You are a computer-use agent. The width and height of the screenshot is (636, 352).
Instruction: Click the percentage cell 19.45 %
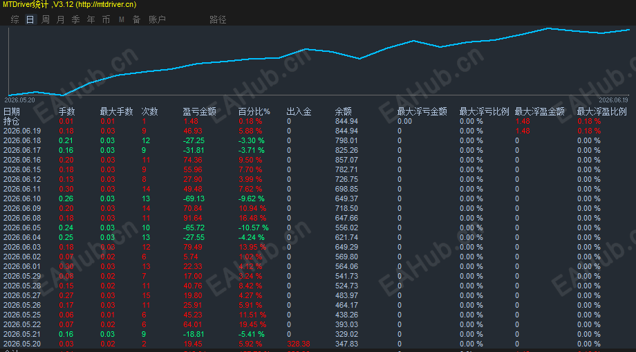(252, 324)
